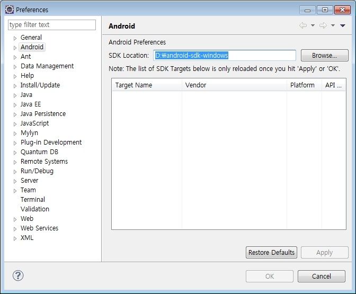This screenshot has height=294, width=356.
Task: Click the Restore Defaults button
Action: [x=271, y=253]
